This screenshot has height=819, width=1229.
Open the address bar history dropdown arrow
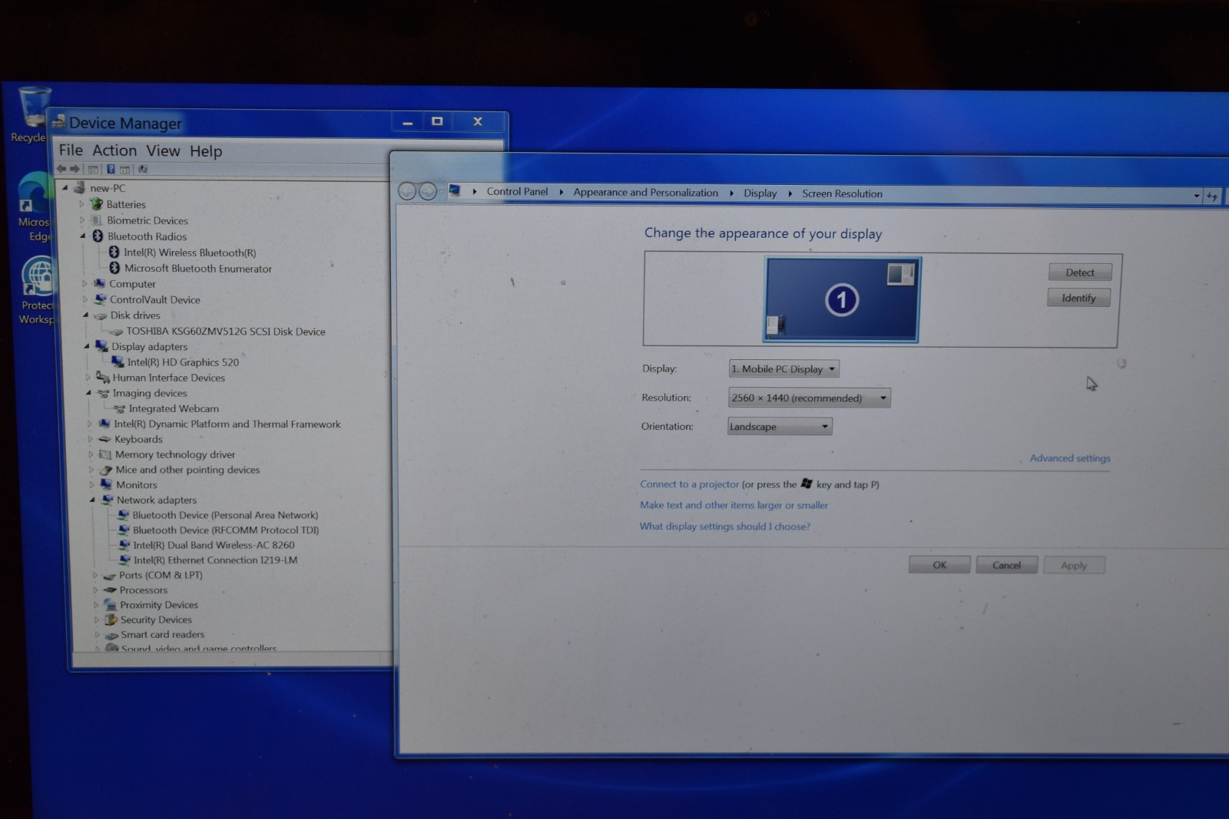1197,196
